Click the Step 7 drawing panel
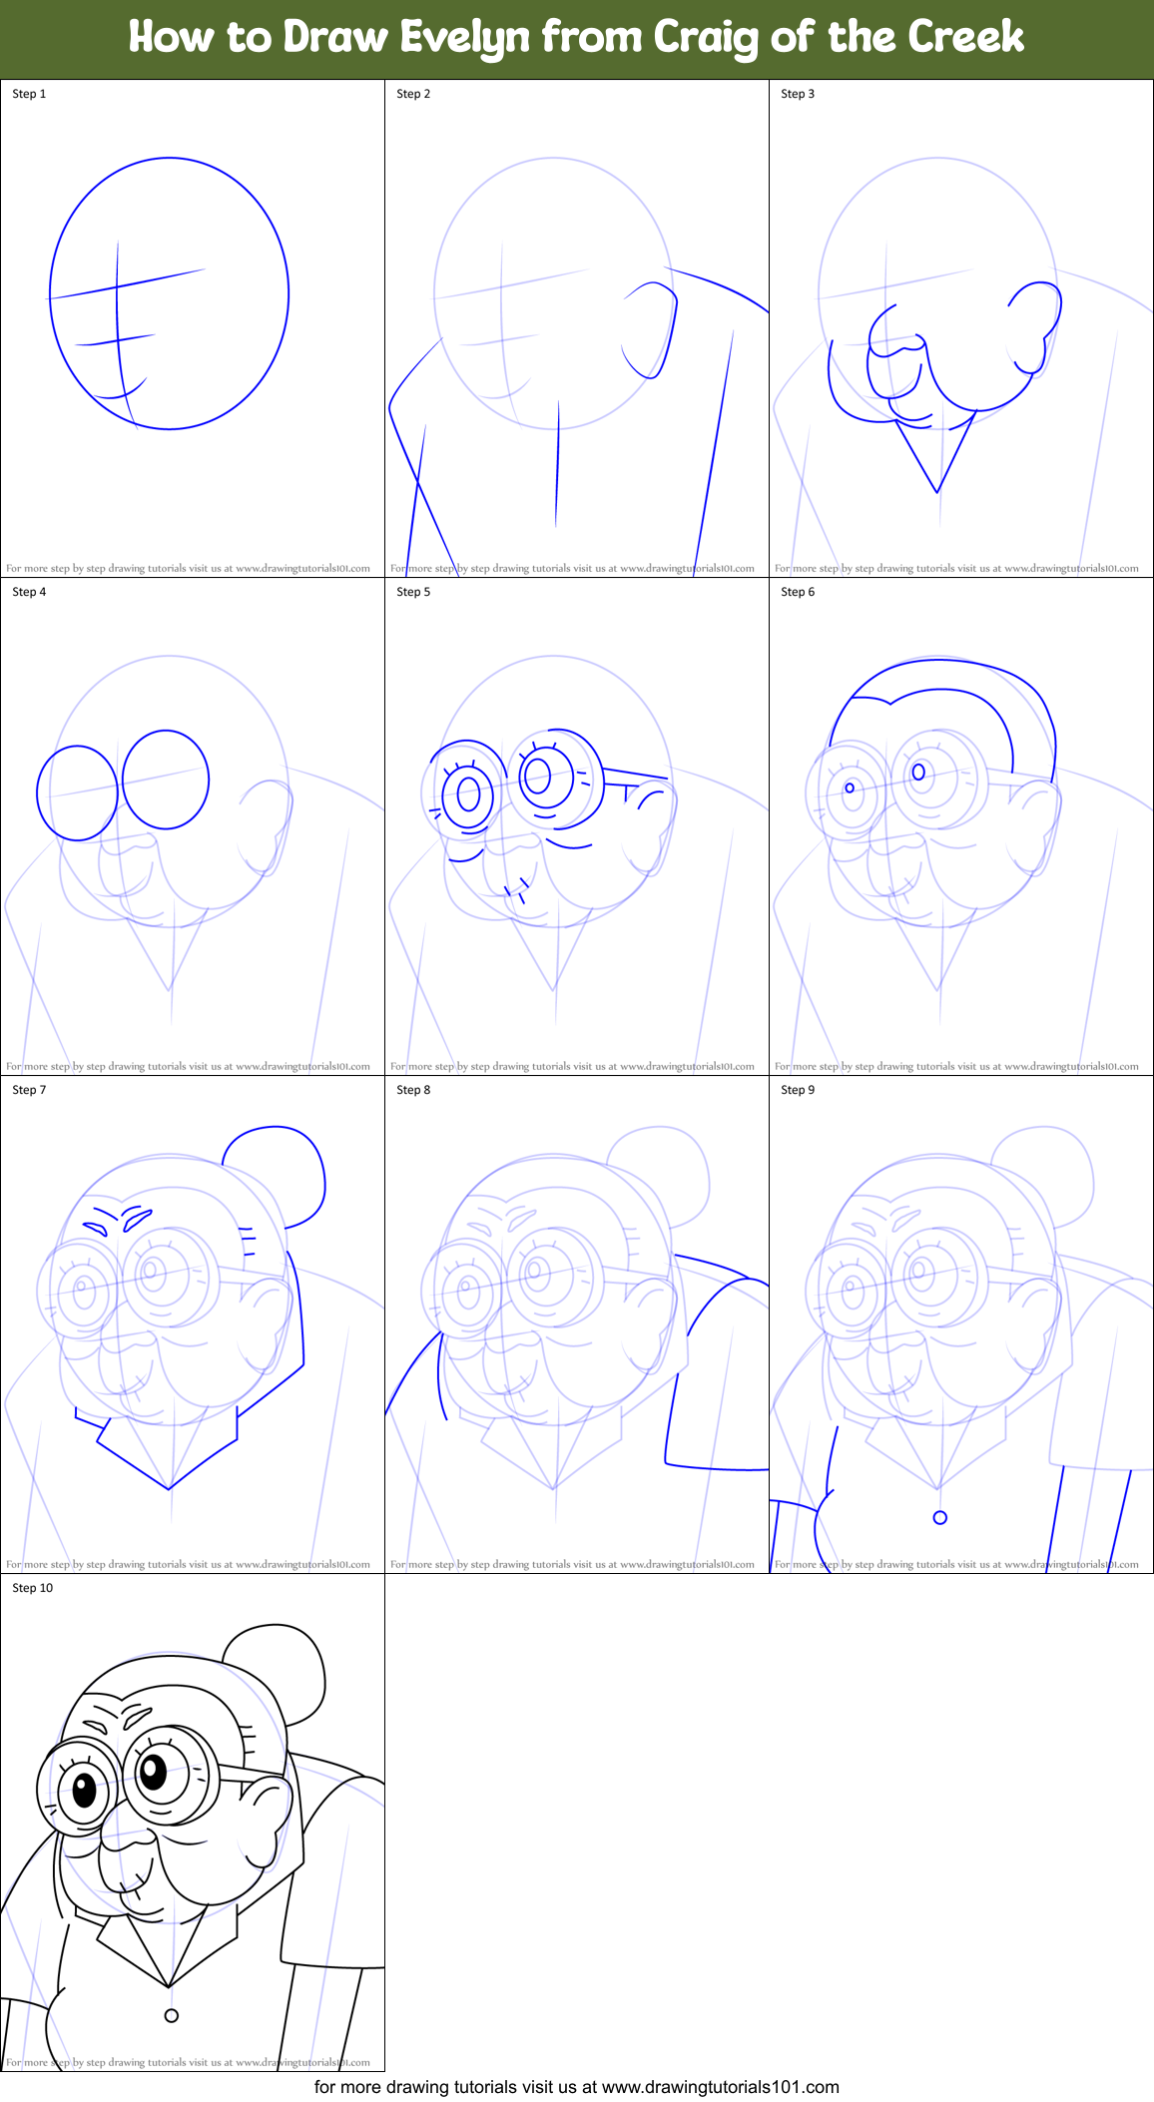The width and height of the screenshot is (1154, 2102). coord(193,1324)
